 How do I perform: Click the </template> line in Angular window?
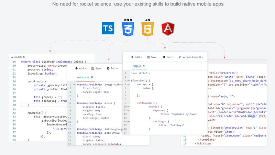click(x=207, y=140)
